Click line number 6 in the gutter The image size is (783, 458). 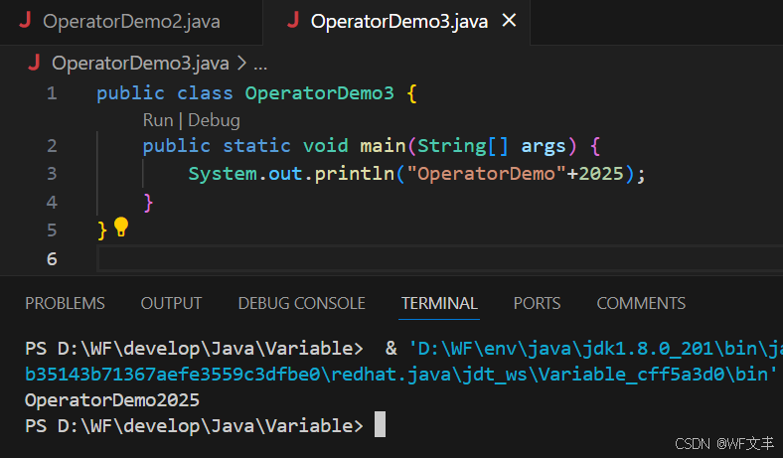(x=52, y=258)
